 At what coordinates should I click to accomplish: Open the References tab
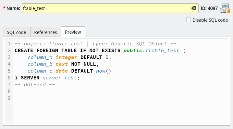(45, 32)
